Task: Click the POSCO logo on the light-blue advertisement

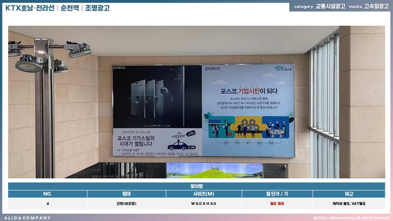Action: 213,69
